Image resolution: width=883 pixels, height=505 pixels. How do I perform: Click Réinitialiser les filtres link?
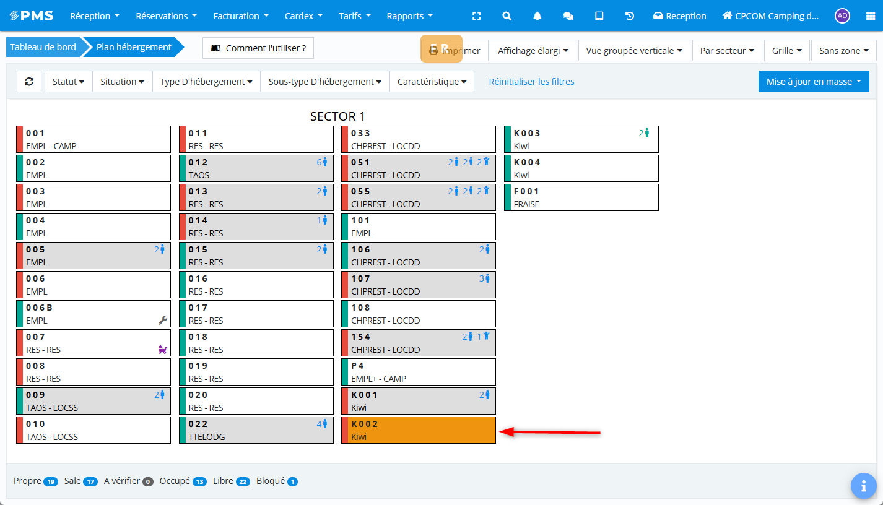(531, 81)
